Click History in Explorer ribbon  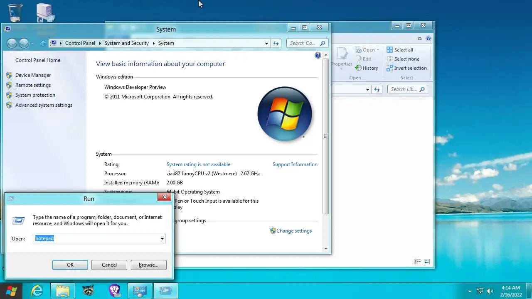point(367,68)
